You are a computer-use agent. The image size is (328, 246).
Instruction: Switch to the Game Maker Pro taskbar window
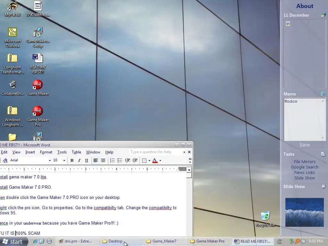[x=209, y=241]
